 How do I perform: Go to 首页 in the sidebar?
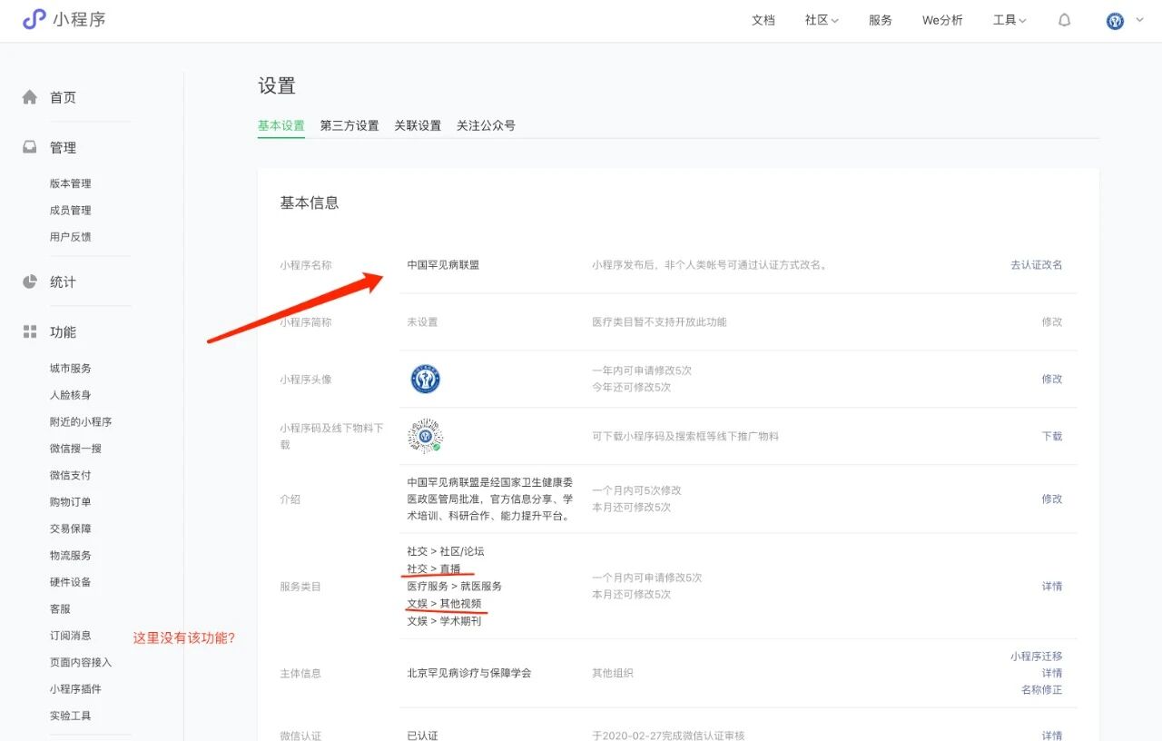click(x=63, y=97)
